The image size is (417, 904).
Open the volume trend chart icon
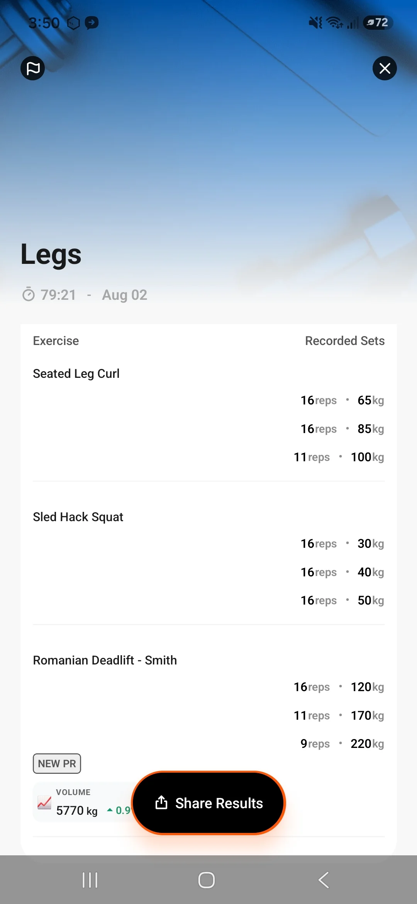pos(44,802)
